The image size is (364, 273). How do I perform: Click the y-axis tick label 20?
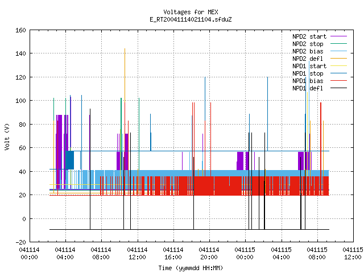23,195
